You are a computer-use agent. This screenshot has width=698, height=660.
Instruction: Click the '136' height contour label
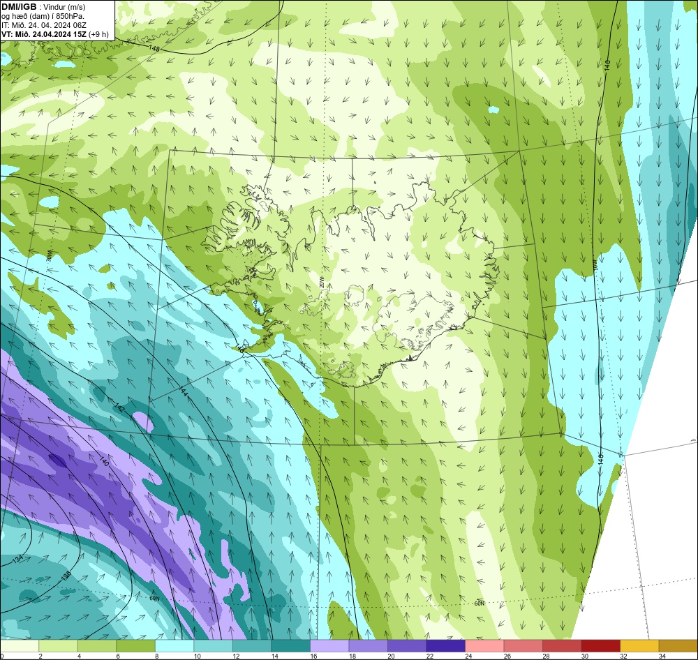click(66, 576)
